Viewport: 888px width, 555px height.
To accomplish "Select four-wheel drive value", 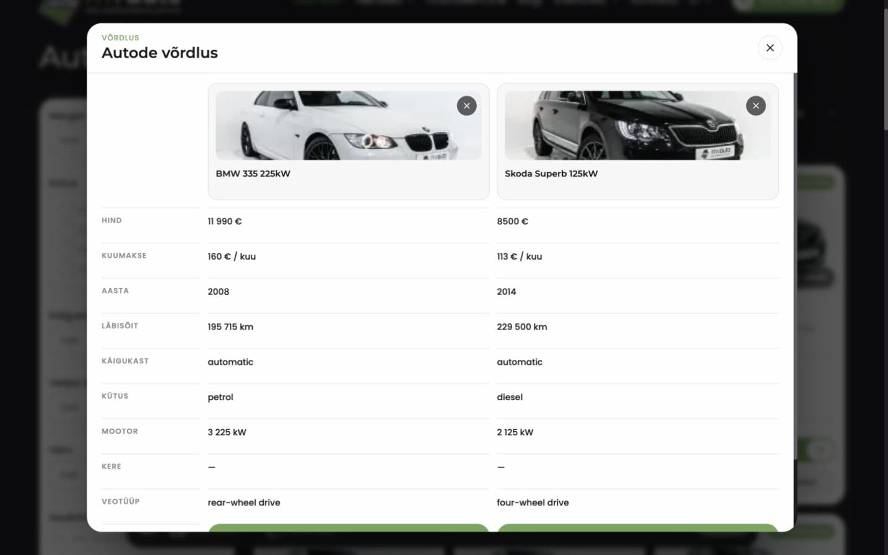I will (533, 502).
